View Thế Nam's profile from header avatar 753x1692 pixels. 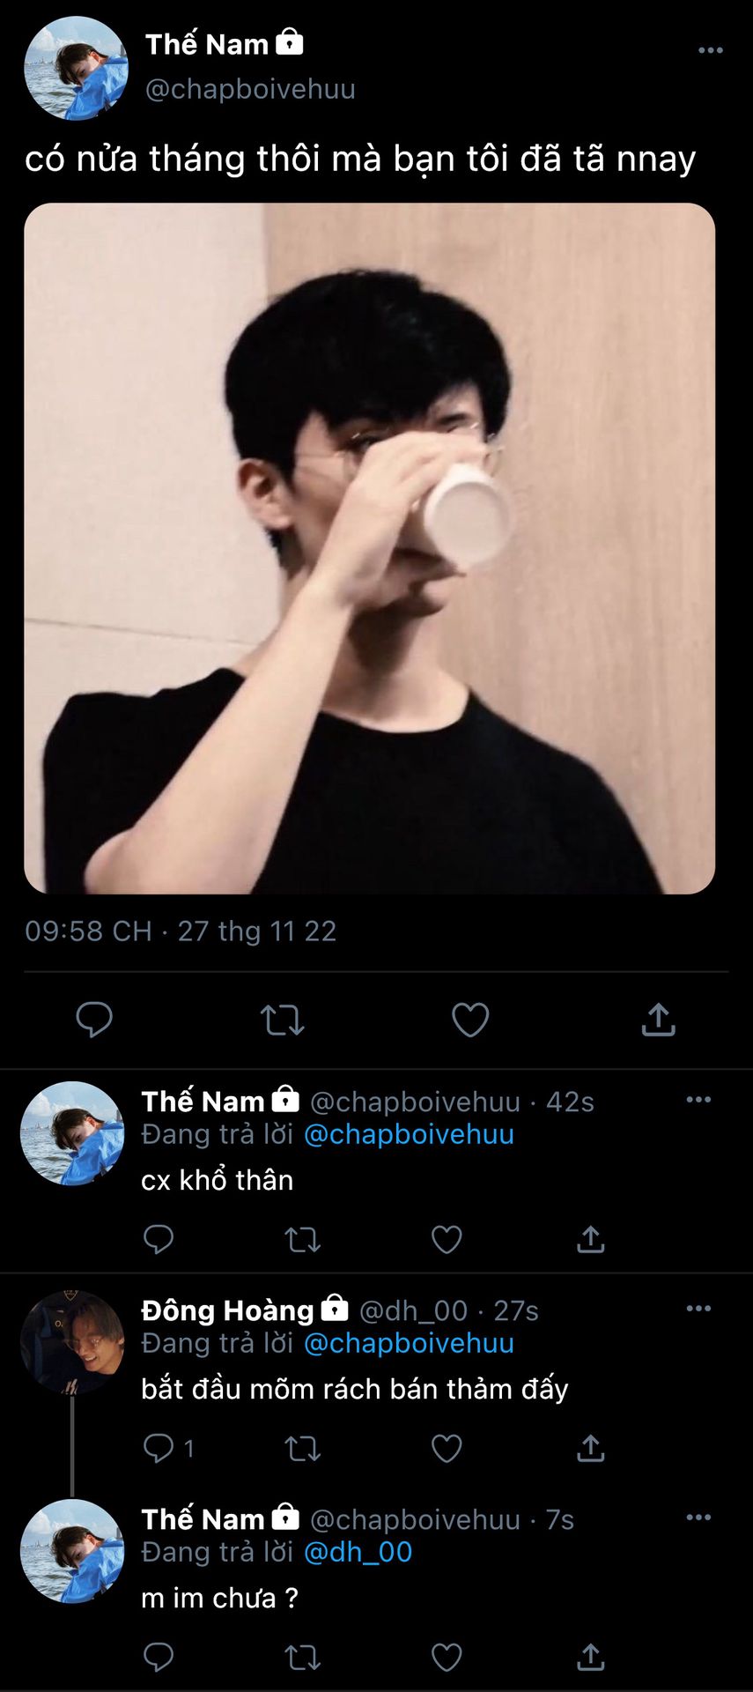76,68
